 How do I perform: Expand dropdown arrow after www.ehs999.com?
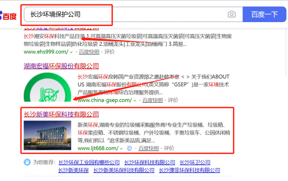click(x=71, y=52)
